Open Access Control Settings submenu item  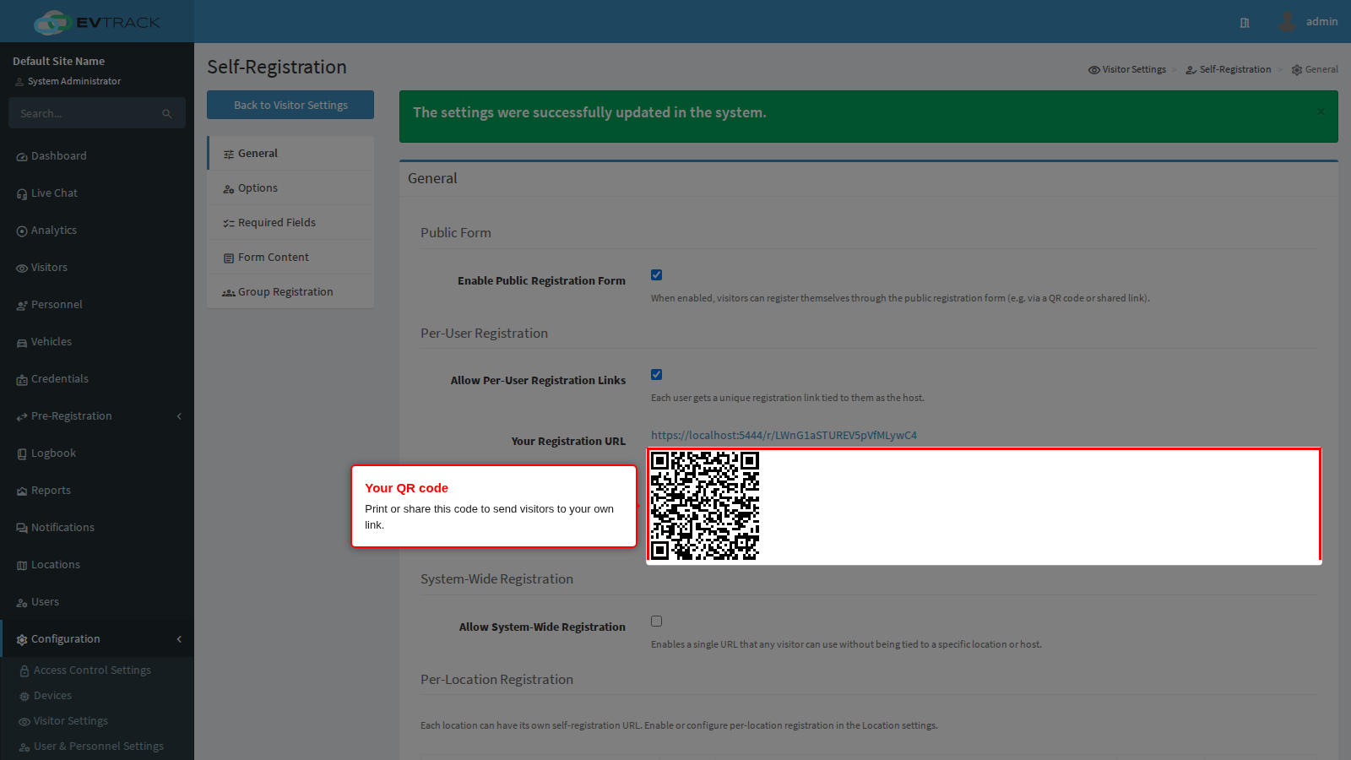click(97, 670)
